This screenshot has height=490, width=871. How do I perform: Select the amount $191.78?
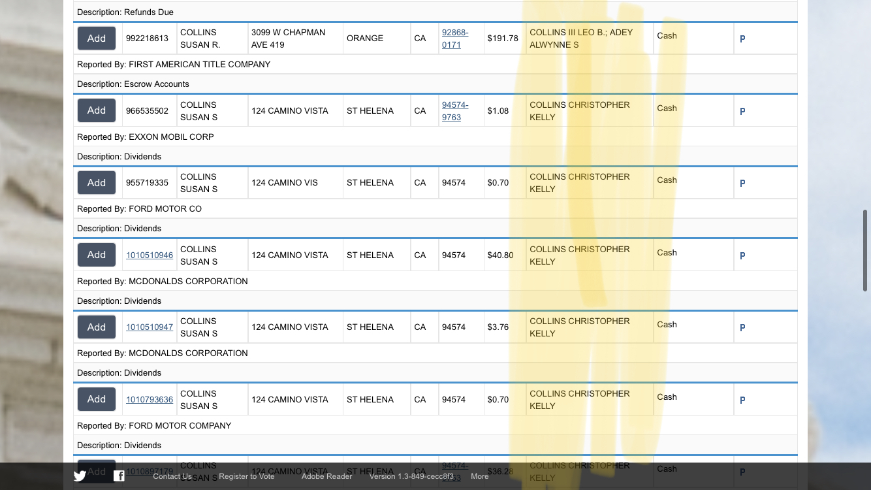503,39
